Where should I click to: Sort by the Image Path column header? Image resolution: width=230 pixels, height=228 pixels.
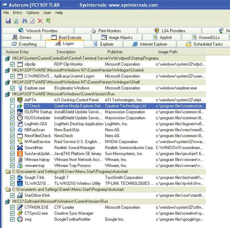click(180, 52)
